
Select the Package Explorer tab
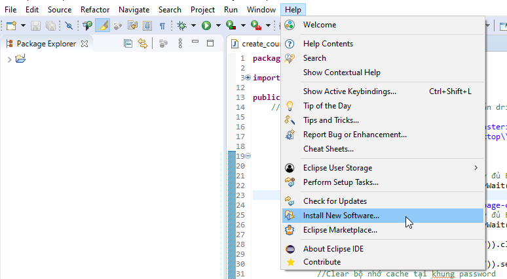pos(47,44)
